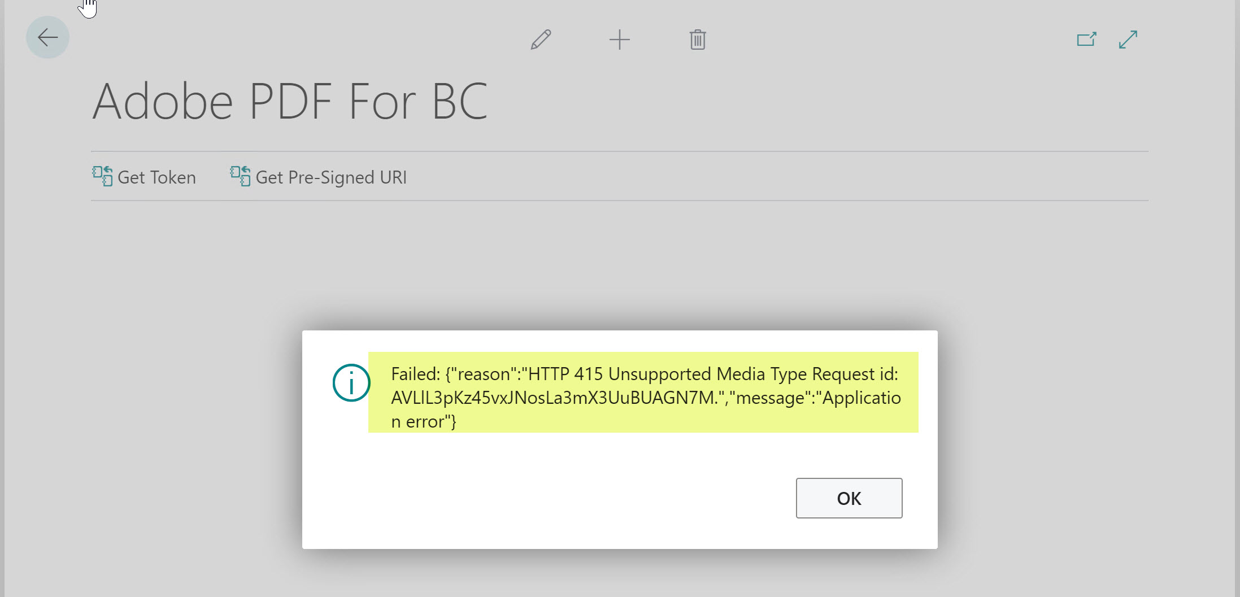1240x597 pixels.
Task: Click the word 'reason' in the error
Action: pyautogui.click(x=484, y=374)
